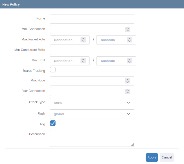Focus the Max. Node number field
Viewport: 184px width, 164px height.
(x=87, y=81)
